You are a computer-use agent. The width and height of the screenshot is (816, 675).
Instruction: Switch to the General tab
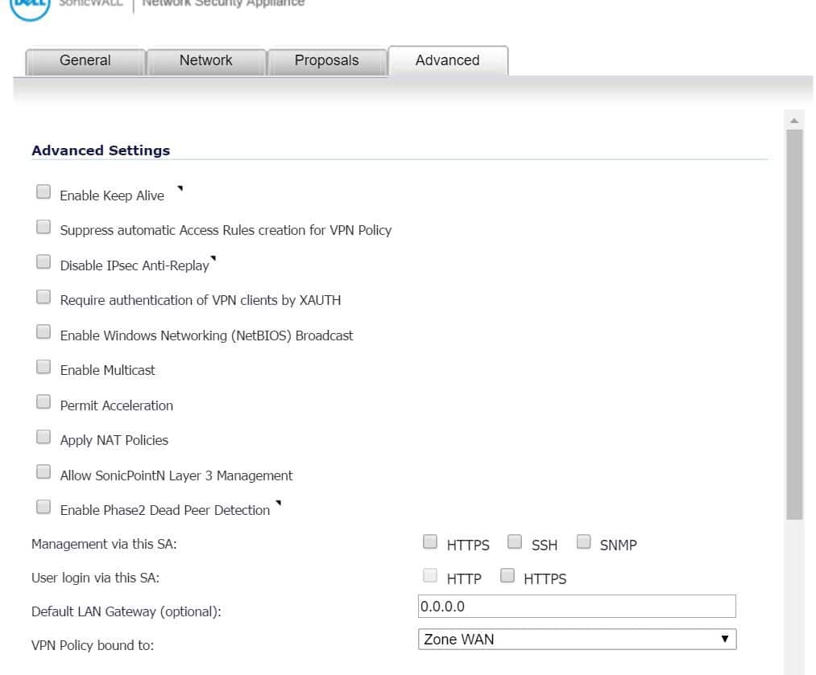[85, 60]
